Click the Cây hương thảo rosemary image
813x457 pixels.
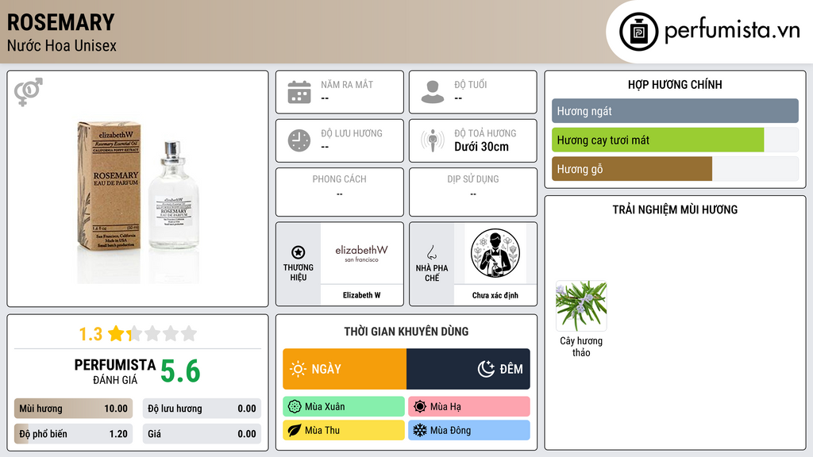coord(581,305)
